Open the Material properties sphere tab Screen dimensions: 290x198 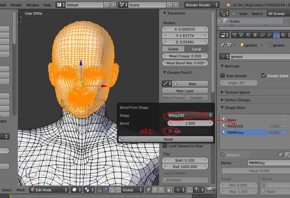(x=283, y=35)
